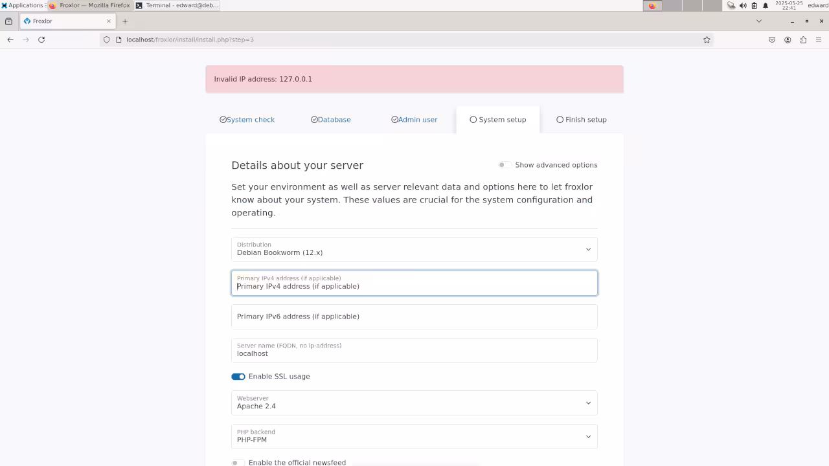The width and height of the screenshot is (829, 466).
Task: Click the battery power tray icon
Action: tap(754, 5)
